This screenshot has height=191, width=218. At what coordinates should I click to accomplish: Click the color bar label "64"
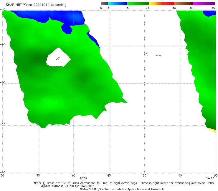click(x=192, y=8)
